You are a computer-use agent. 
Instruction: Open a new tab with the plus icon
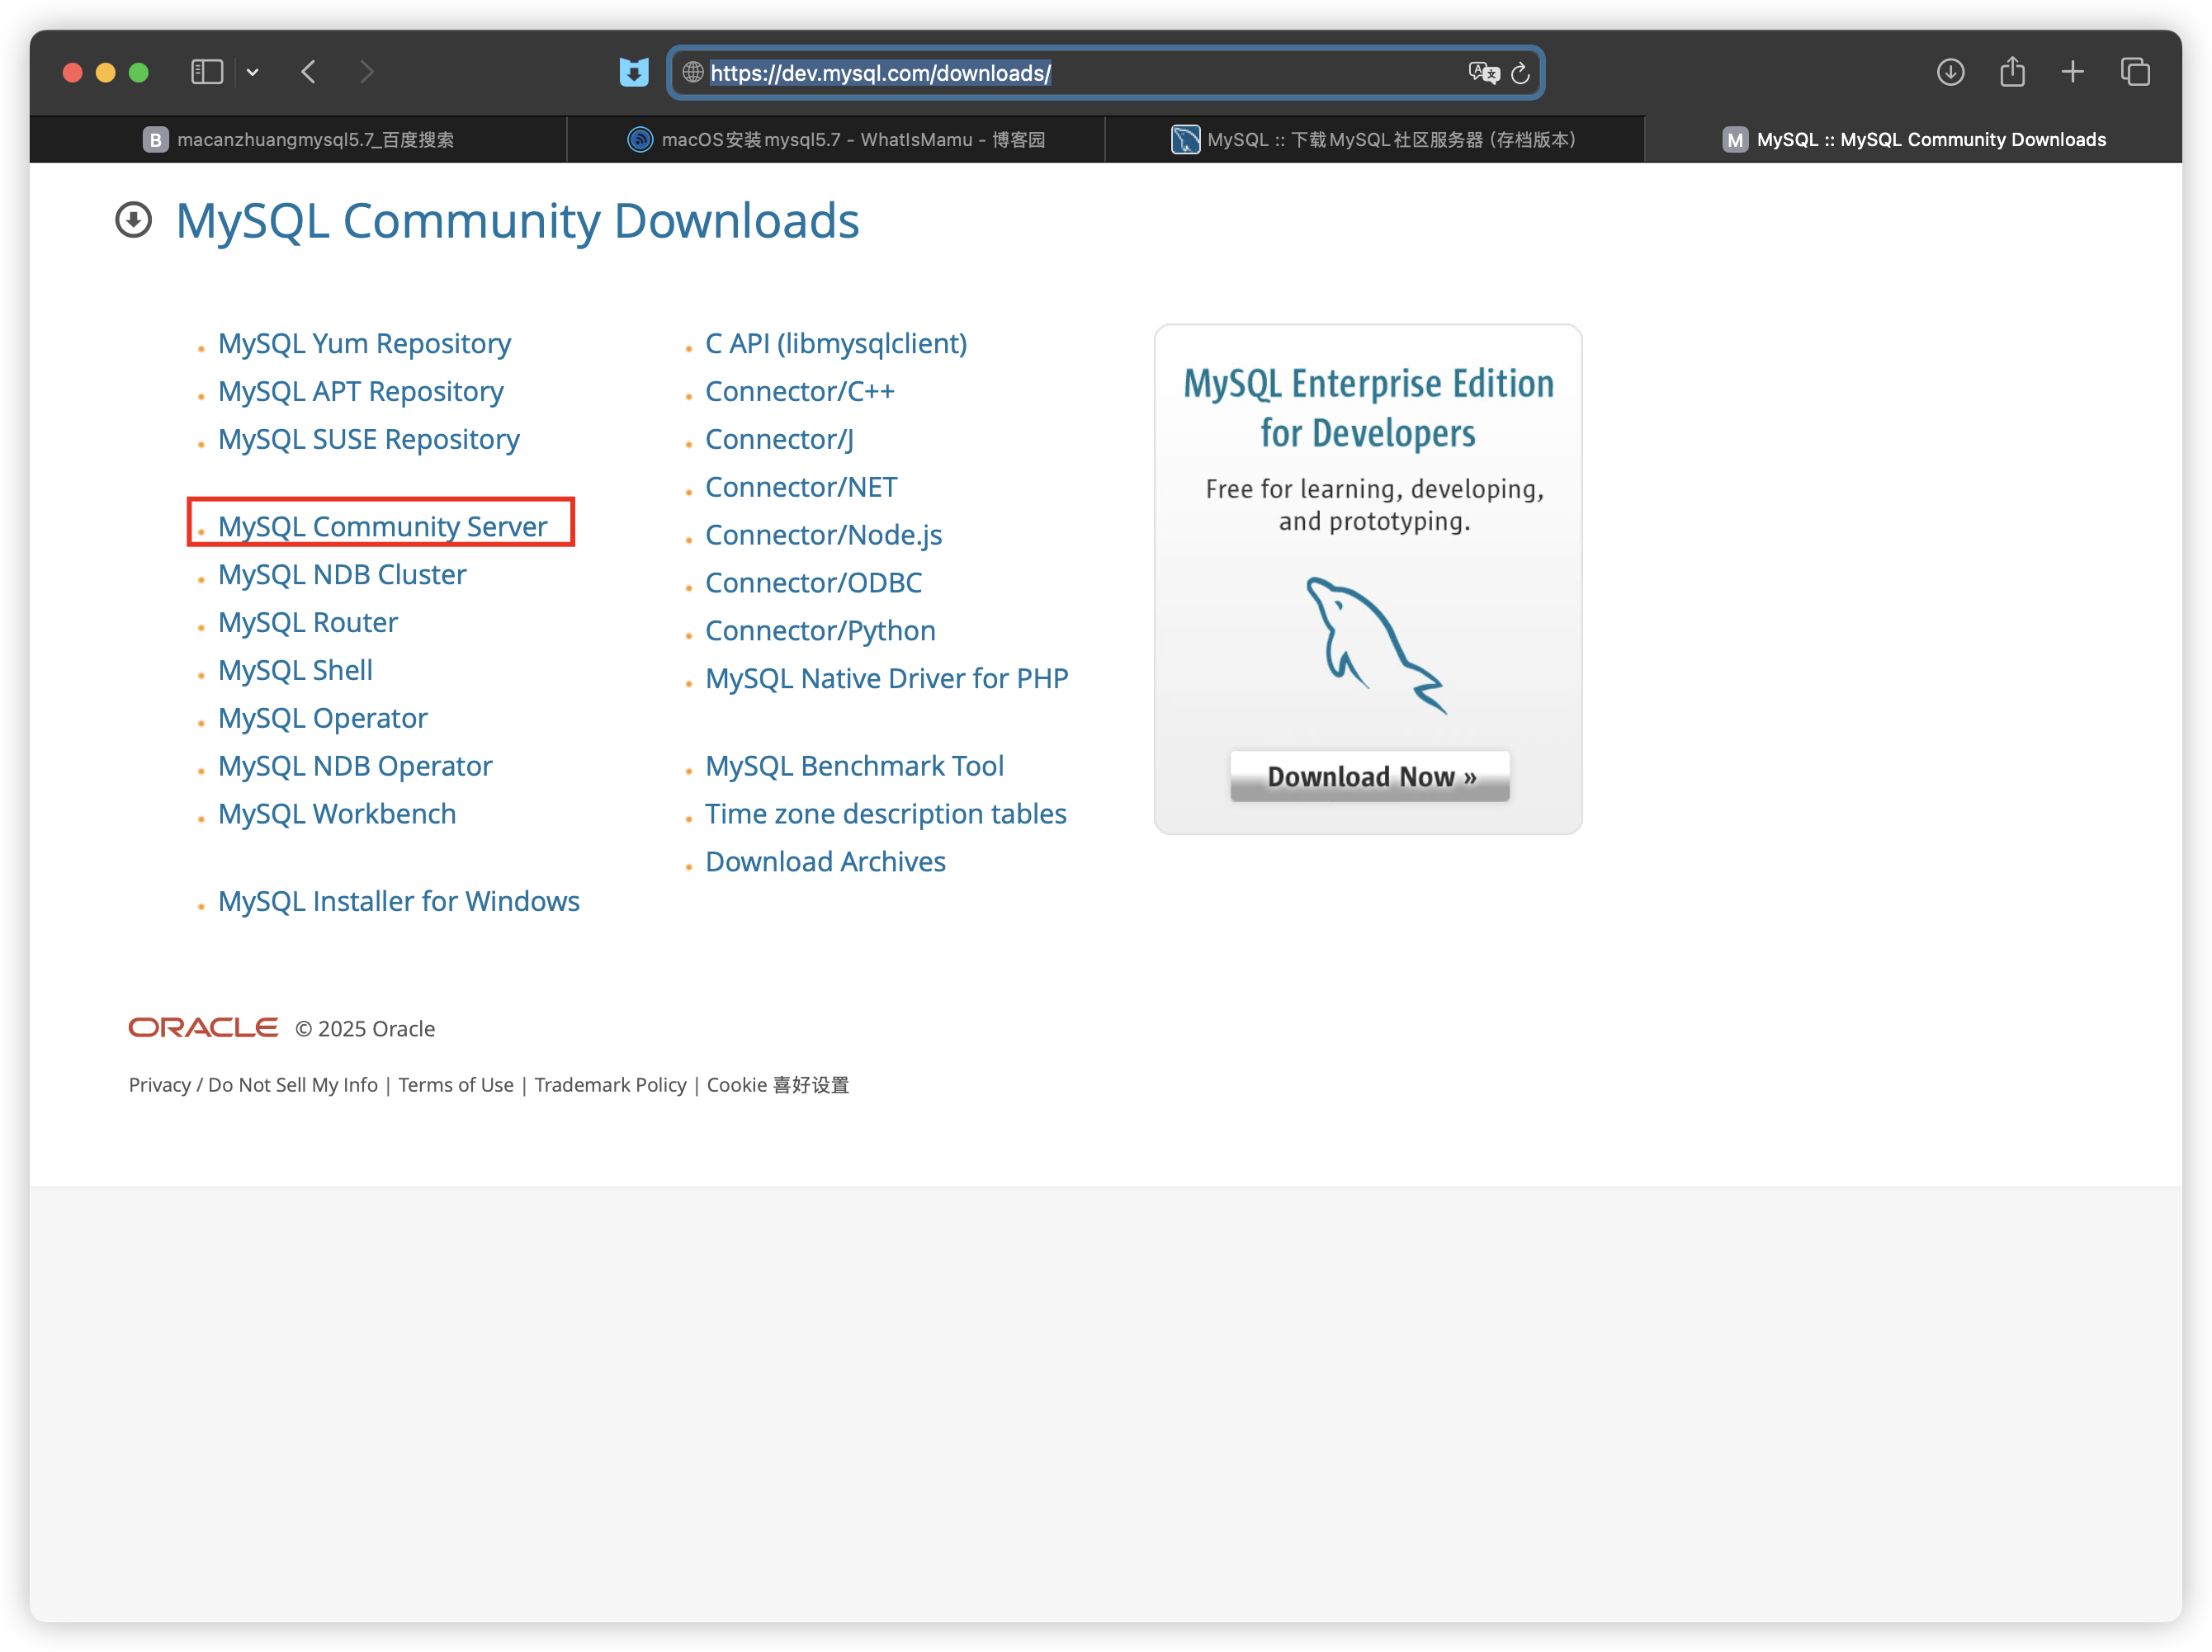pos(2073,72)
